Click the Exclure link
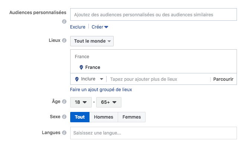This screenshot has width=244, height=146. [x=78, y=27]
